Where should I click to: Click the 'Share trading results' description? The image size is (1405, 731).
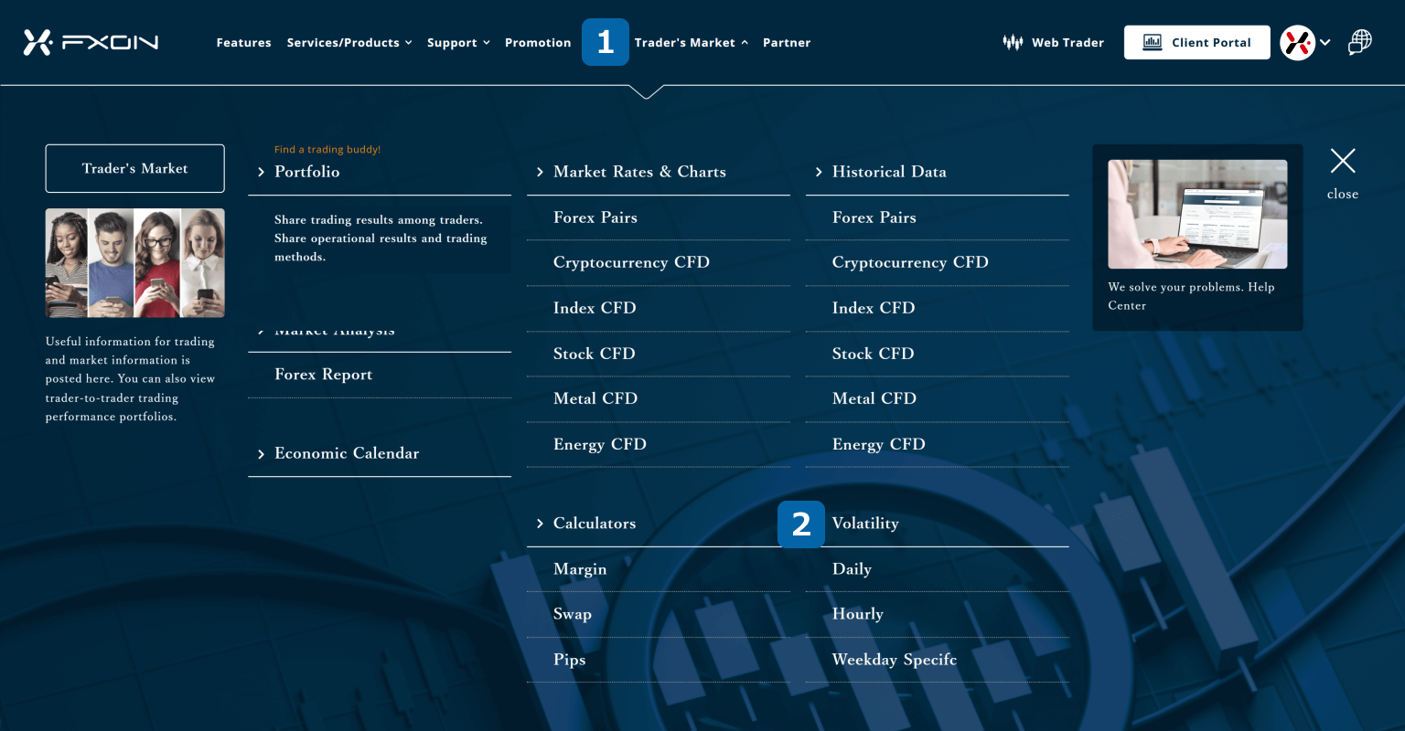pyautogui.click(x=381, y=238)
